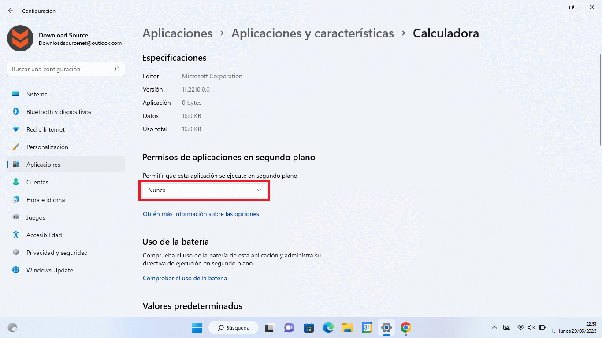Go to Aplicaciones y características breadcrumb
Image resolution: width=602 pixels, height=338 pixels.
pos(312,33)
